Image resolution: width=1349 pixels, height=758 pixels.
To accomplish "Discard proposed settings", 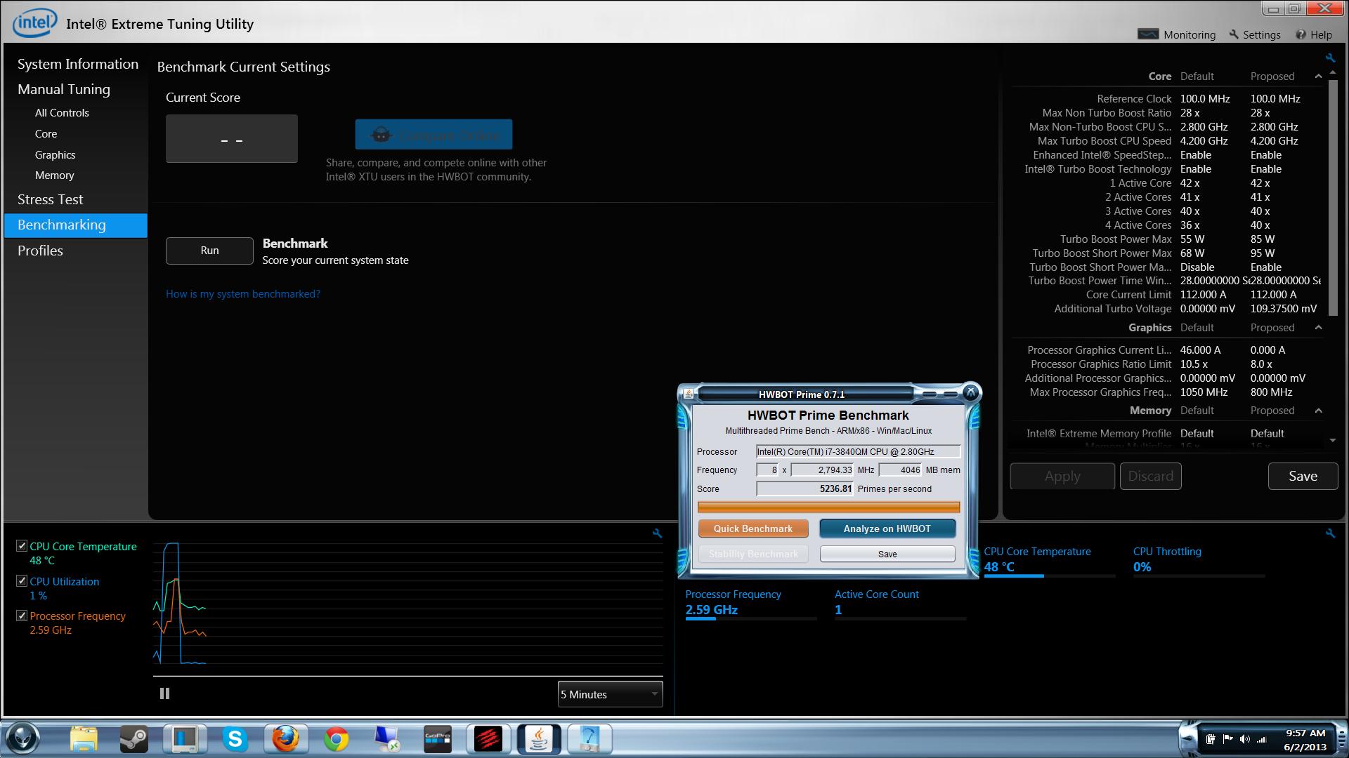I will click(x=1150, y=476).
